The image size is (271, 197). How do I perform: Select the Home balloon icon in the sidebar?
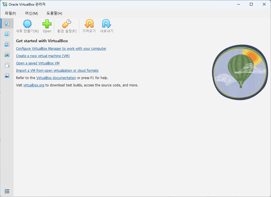point(7,23)
